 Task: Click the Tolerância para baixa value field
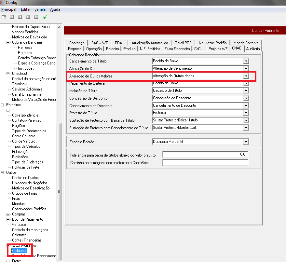pos(205,154)
